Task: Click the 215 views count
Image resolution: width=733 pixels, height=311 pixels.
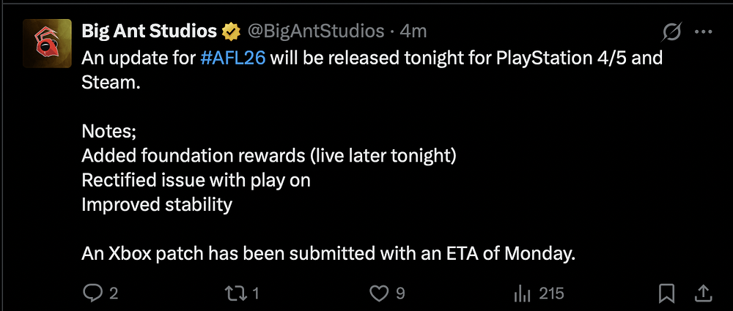Action: click(x=551, y=293)
